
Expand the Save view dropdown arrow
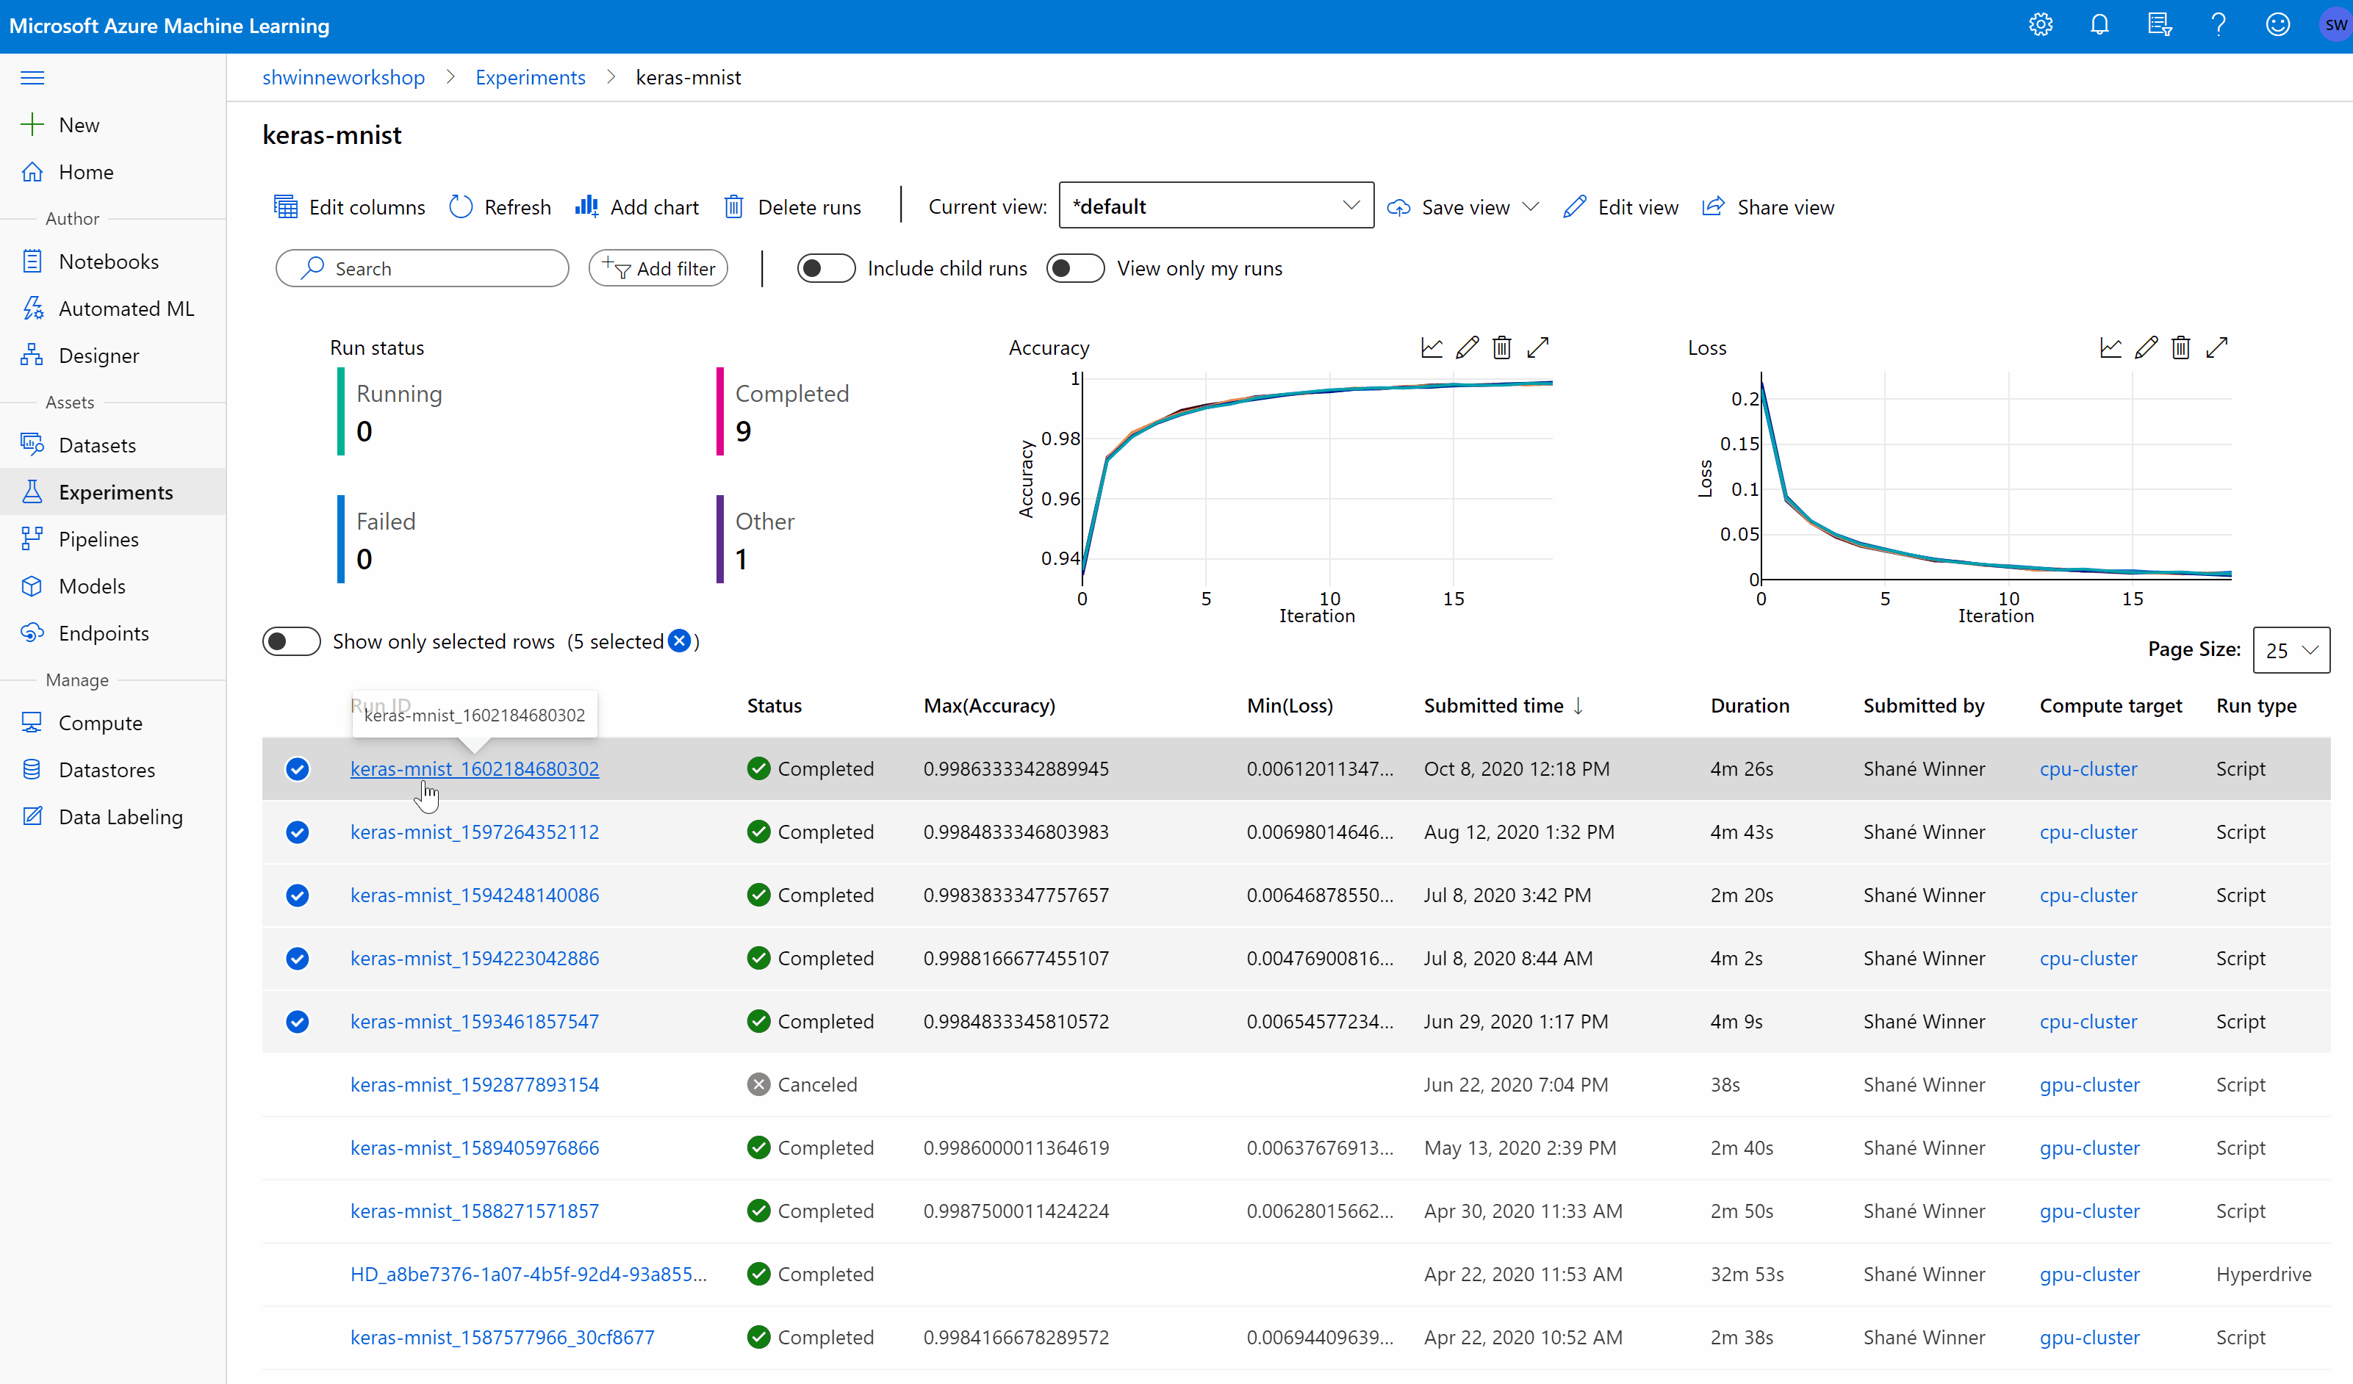tap(1531, 206)
